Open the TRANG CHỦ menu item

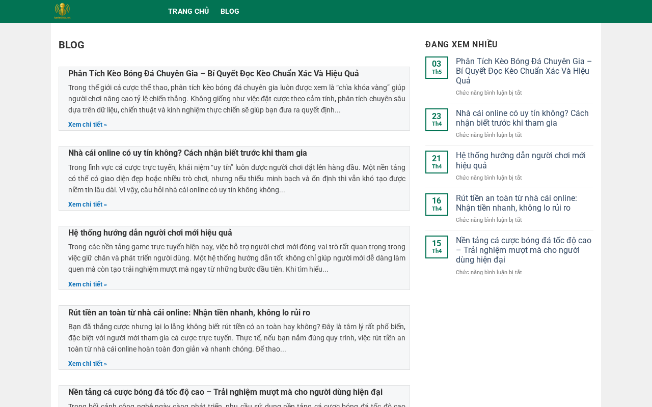(x=188, y=11)
